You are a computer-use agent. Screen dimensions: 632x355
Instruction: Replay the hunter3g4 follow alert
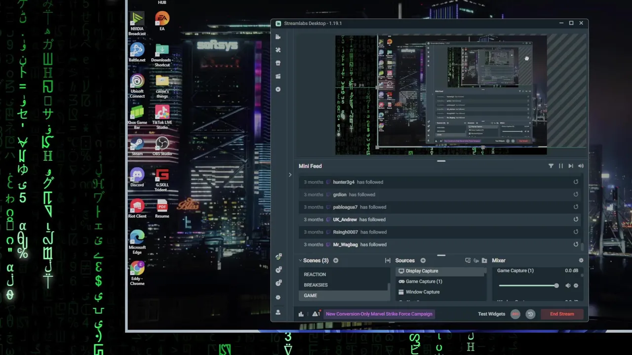pyautogui.click(x=576, y=182)
